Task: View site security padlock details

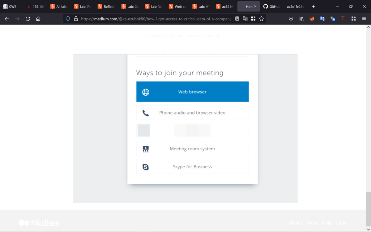Action: point(76,19)
